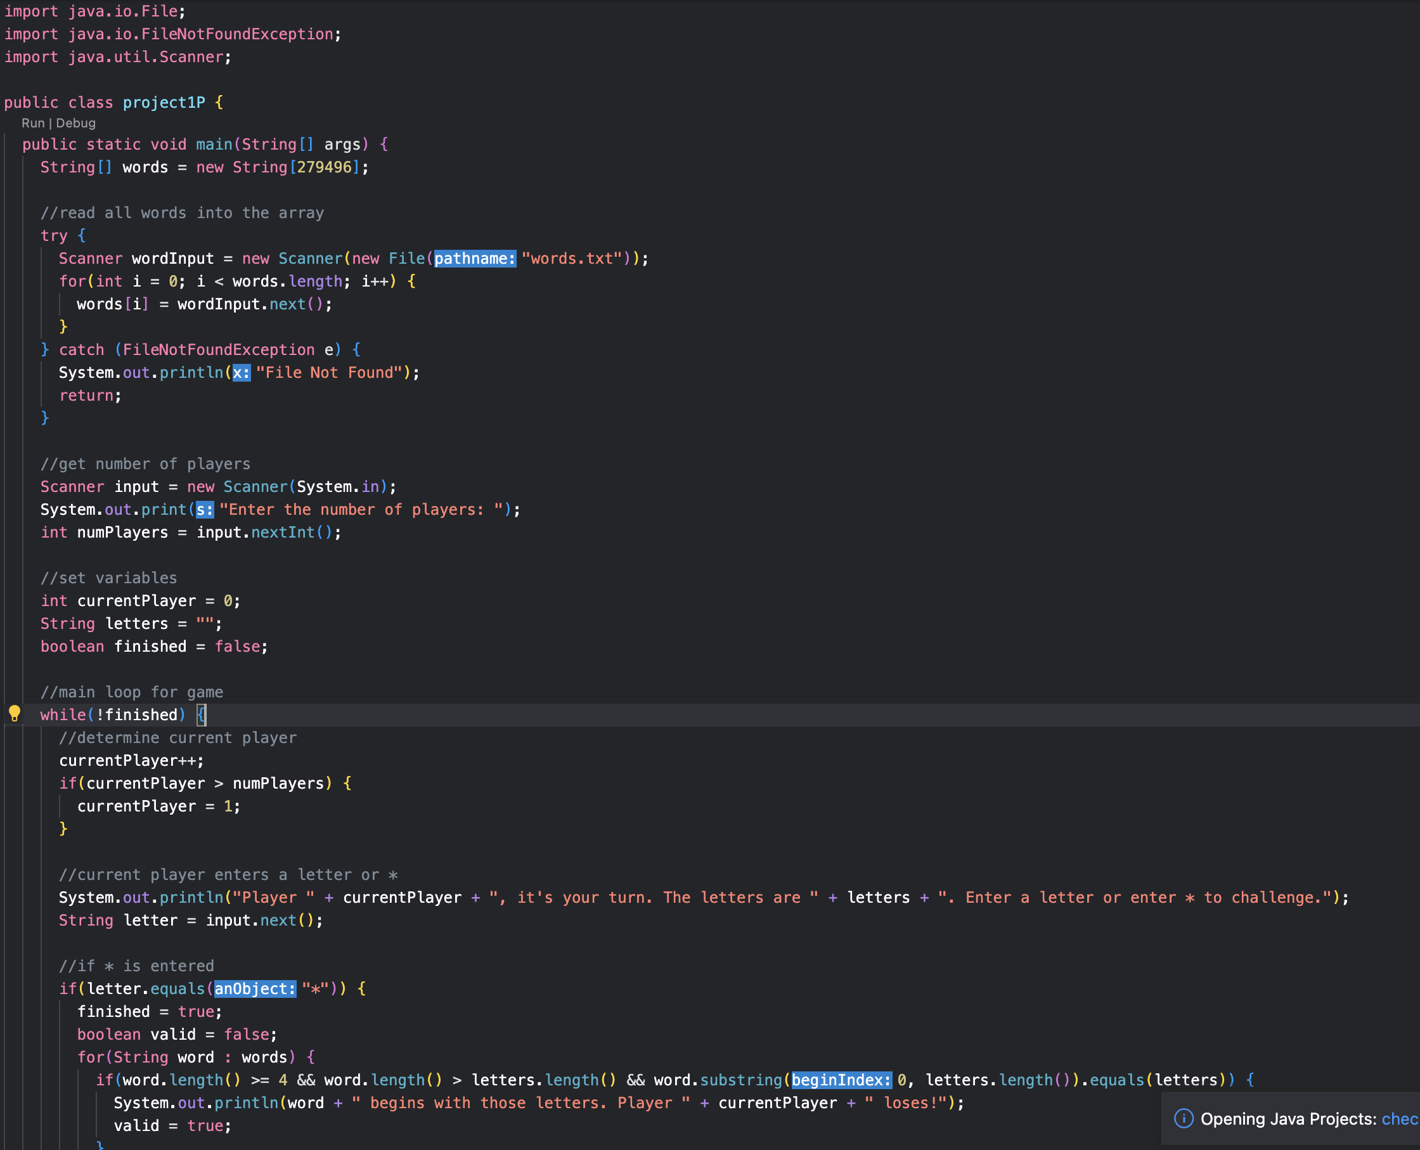Image resolution: width=1420 pixels, height=1150 pixels.
Task: Open the link in Opening Java Projects notification
Action: coord(1399,1119)
